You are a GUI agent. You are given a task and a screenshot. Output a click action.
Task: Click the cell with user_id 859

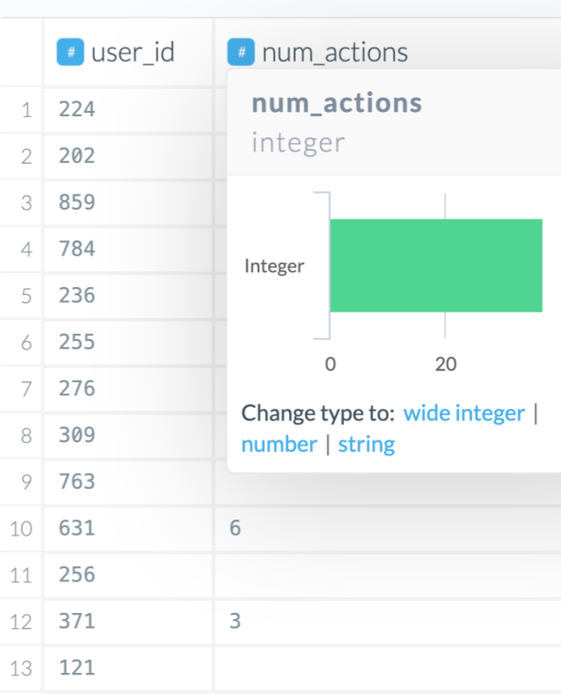pos(128,203)
